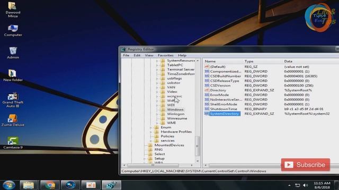The image size is (339, 190).
Task: Select the ShellErrorMode value name
Action: click(x=224, y=104)
